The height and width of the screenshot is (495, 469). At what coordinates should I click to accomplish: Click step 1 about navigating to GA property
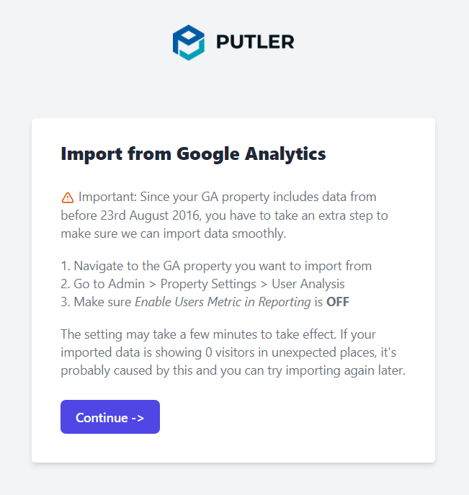pyautogui.click(x=216, y=266)
